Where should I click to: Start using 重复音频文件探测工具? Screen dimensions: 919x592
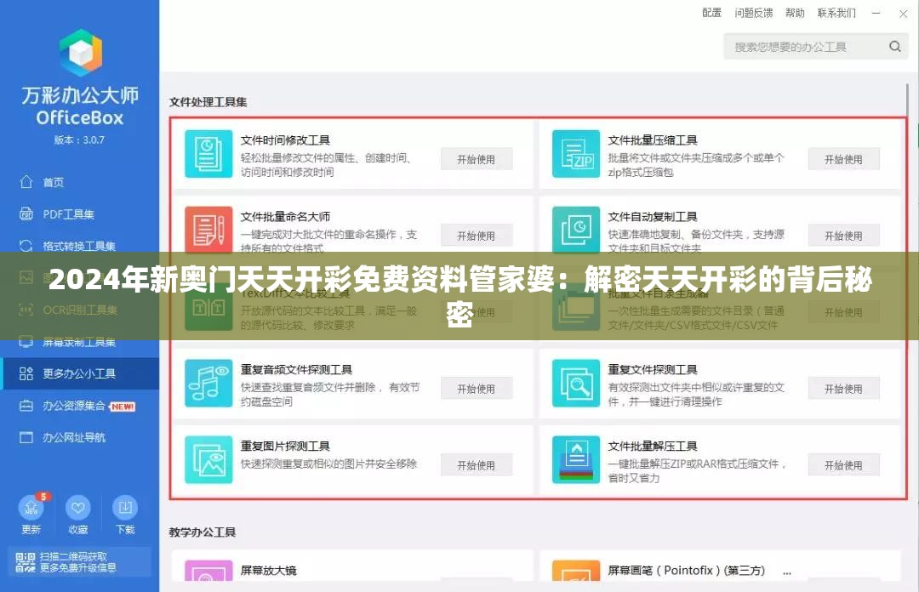point(477,389)
